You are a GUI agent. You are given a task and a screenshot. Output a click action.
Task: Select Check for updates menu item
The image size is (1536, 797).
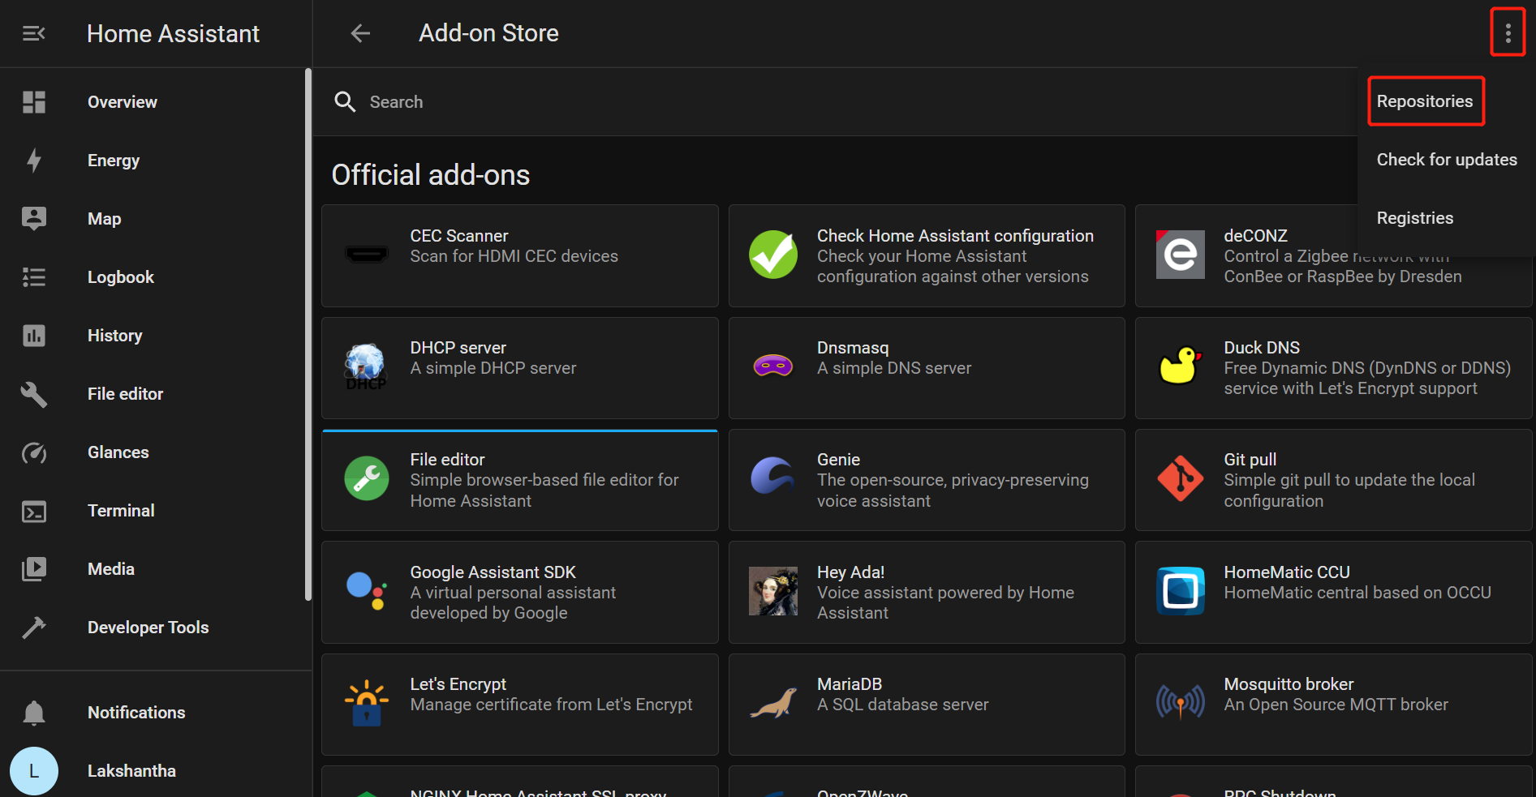[x=1447, y=160]
